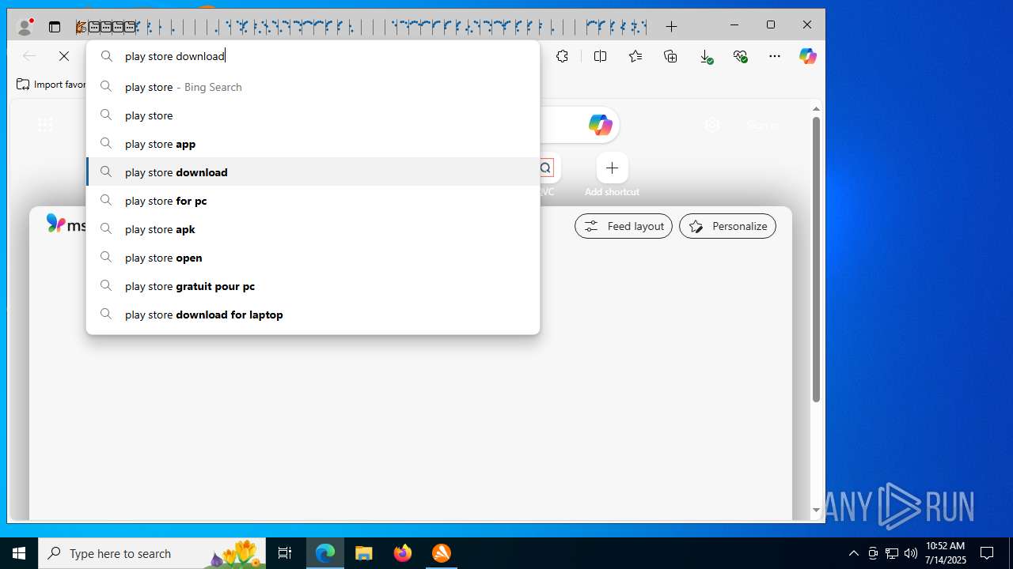The height and width of the screenshot is (569, 1013).
Task: Click the Copilot icon in search box
Action: click(600, 125)
